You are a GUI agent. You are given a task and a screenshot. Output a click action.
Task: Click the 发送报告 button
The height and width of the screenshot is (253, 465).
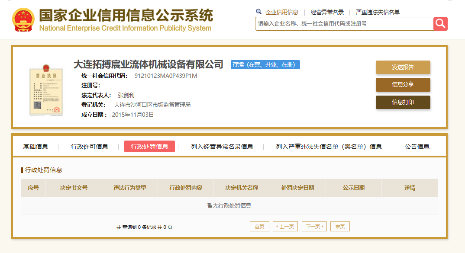coord(403,67)
